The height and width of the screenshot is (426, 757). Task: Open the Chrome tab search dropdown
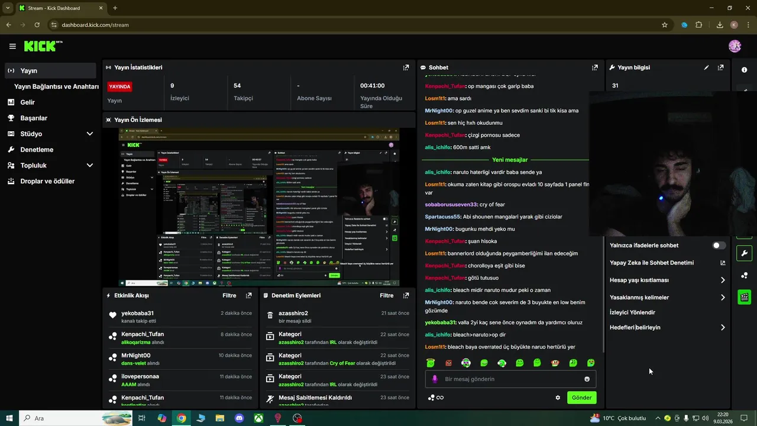pyautogui.click(x=8, y=8)
